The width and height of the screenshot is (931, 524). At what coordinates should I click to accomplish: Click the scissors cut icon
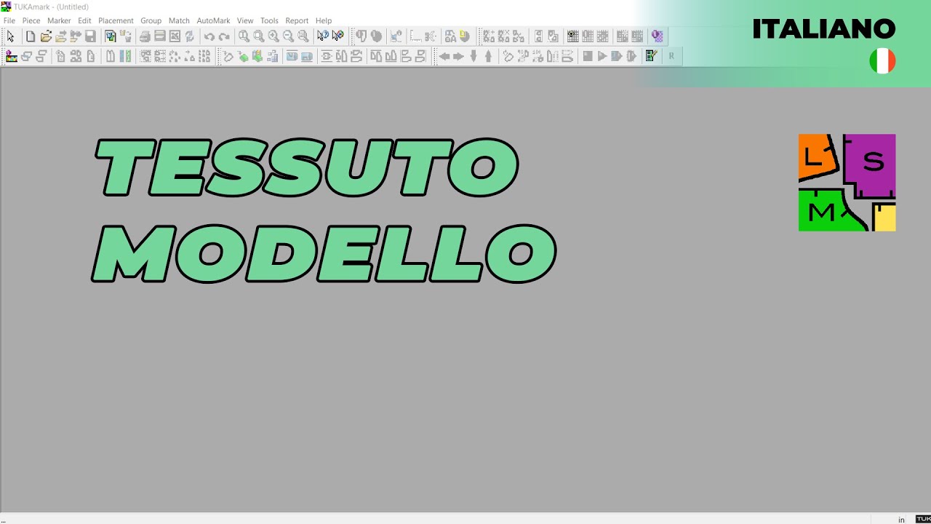pos(431,36)
